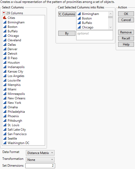Click the By role button

point(67,33)
